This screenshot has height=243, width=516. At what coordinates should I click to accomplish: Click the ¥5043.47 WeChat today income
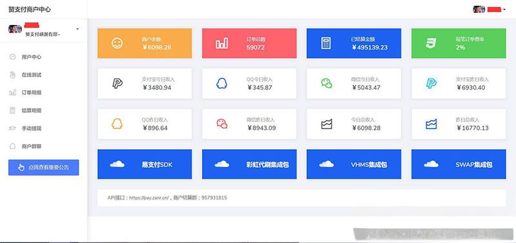tap(366, 87)
